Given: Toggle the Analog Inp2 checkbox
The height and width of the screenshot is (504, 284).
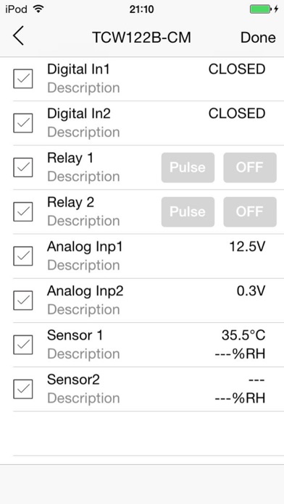Looking at the screenshot, I should [23, 301].
